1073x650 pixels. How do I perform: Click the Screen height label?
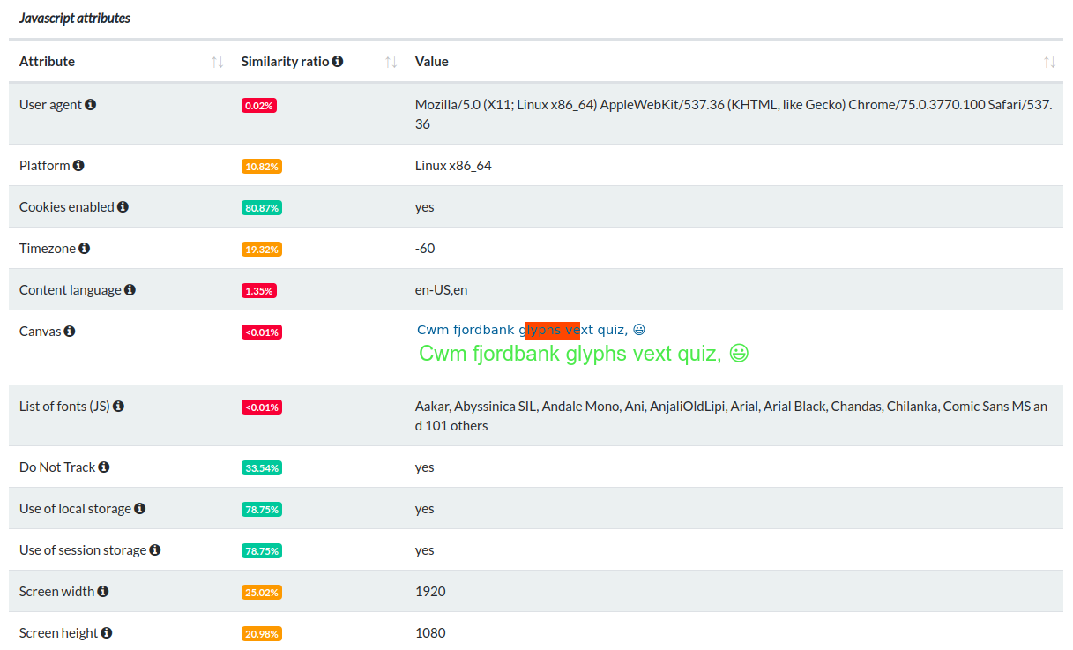click(58, 632)
